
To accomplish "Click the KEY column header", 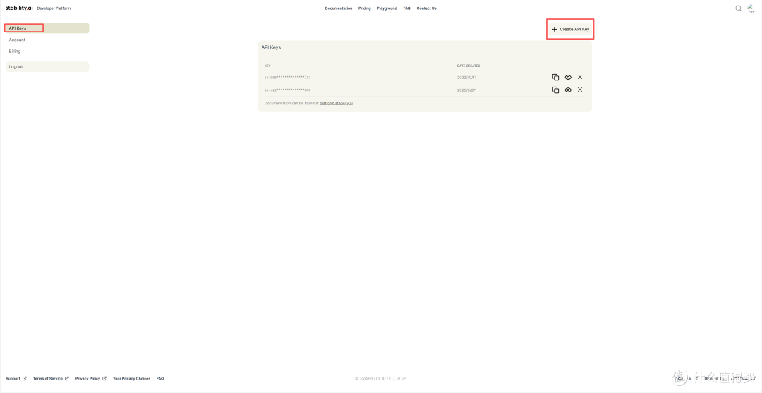I will click(x=267, y=66).
